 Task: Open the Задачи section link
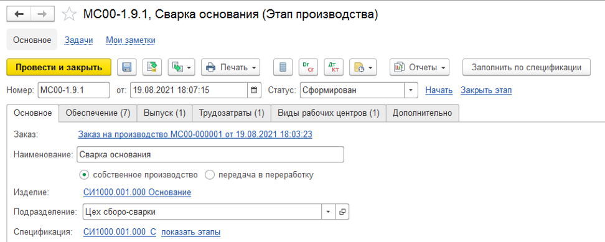click(78, 40)
